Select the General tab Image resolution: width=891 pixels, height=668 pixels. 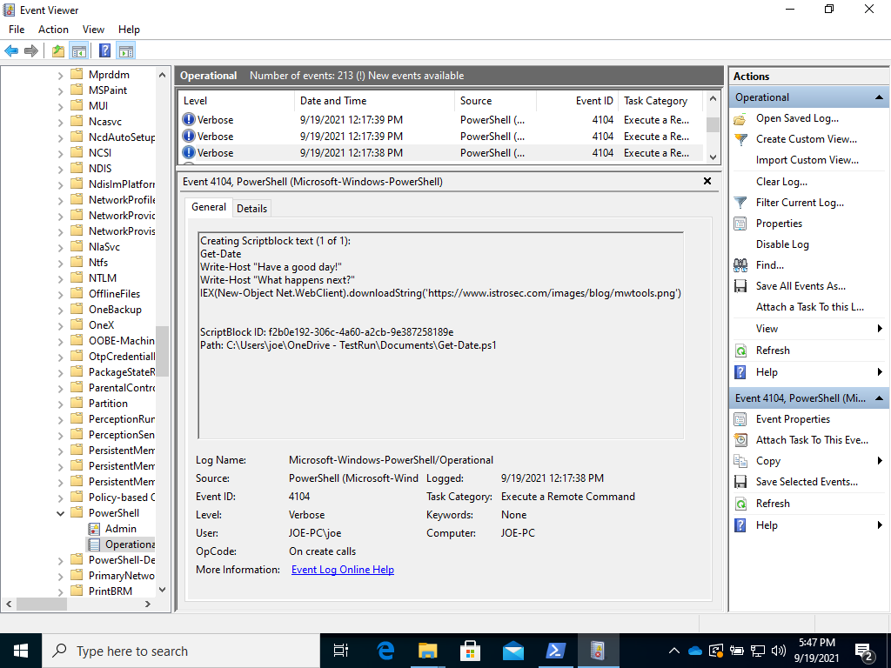coord(209,207)
